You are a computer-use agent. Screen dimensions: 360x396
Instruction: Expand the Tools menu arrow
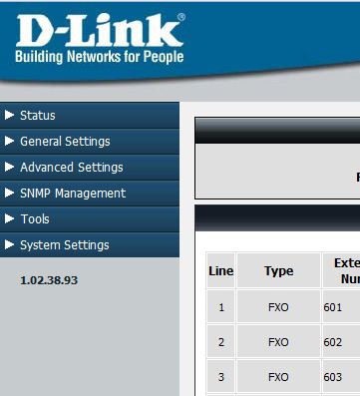coord(9,218)
